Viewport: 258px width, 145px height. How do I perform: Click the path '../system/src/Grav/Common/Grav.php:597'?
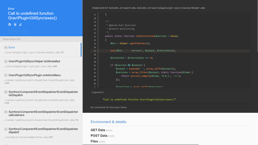point(28,137)
